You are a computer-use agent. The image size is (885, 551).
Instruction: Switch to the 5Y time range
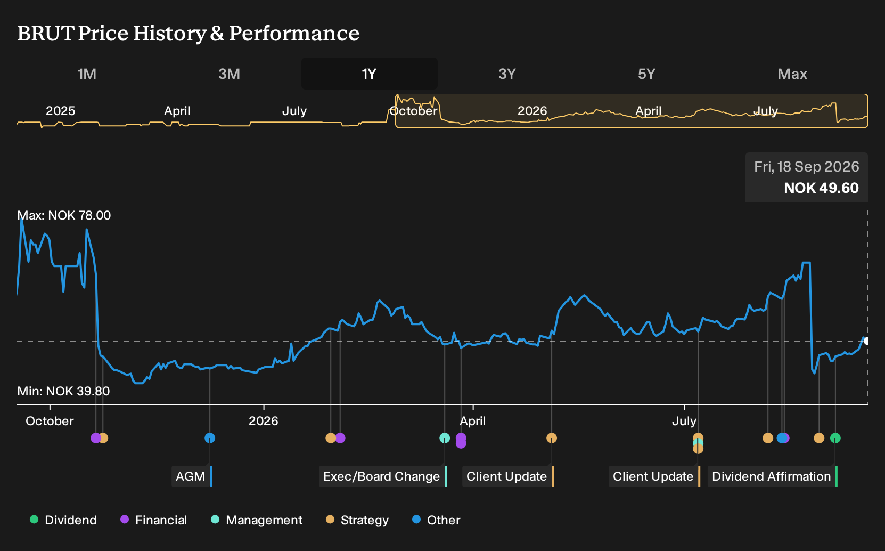(646, 74)
